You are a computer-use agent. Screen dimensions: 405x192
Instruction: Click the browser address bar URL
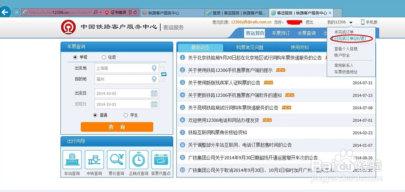click(60, 13)
